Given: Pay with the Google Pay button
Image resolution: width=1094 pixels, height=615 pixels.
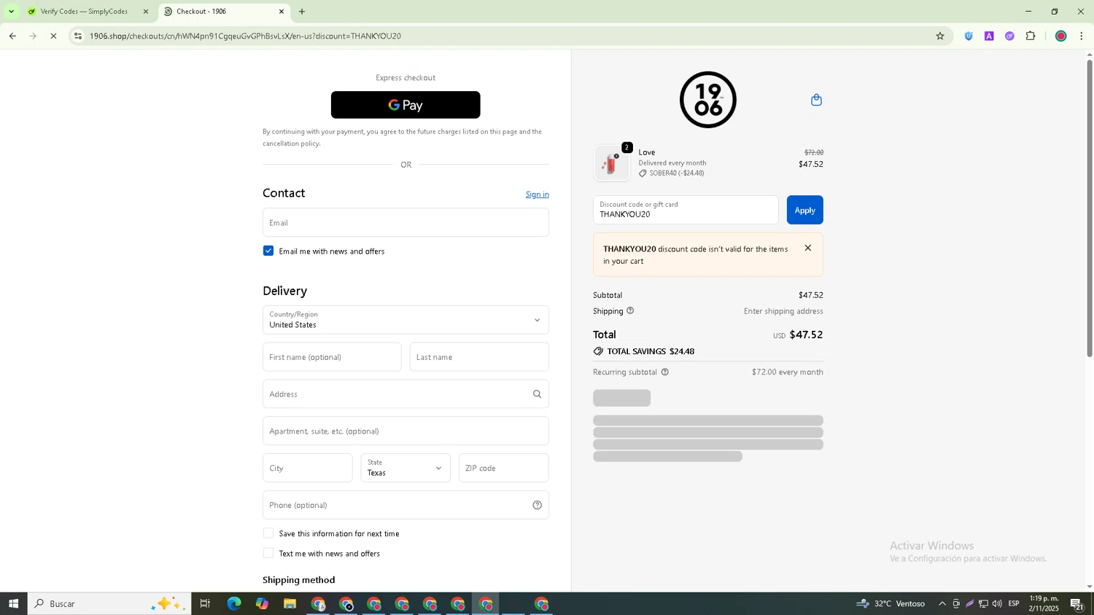Looking at the screenshot, I should [406, 105].
